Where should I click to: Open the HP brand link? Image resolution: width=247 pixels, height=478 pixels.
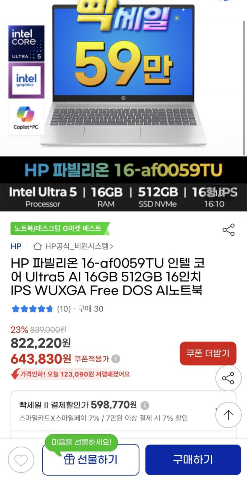[16, 246]
